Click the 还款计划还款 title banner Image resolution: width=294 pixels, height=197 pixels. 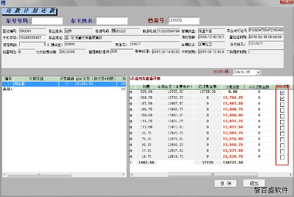click(29, 11)
